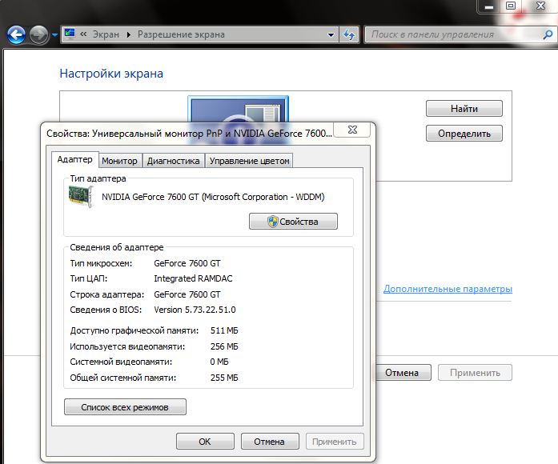Select the Экран breadcrumb in address bar
The image size is (558, 464).
pos(106,34)
